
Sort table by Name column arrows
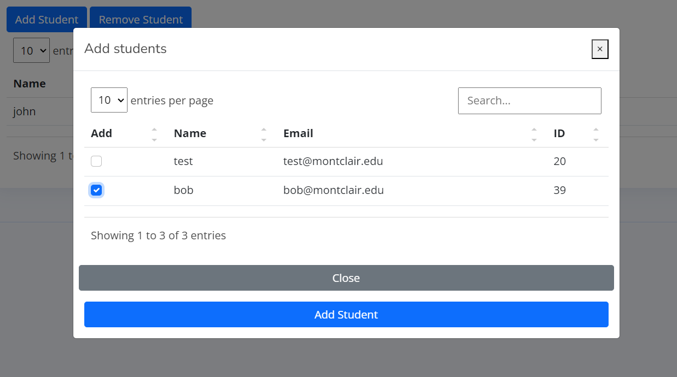pos(264,134)
